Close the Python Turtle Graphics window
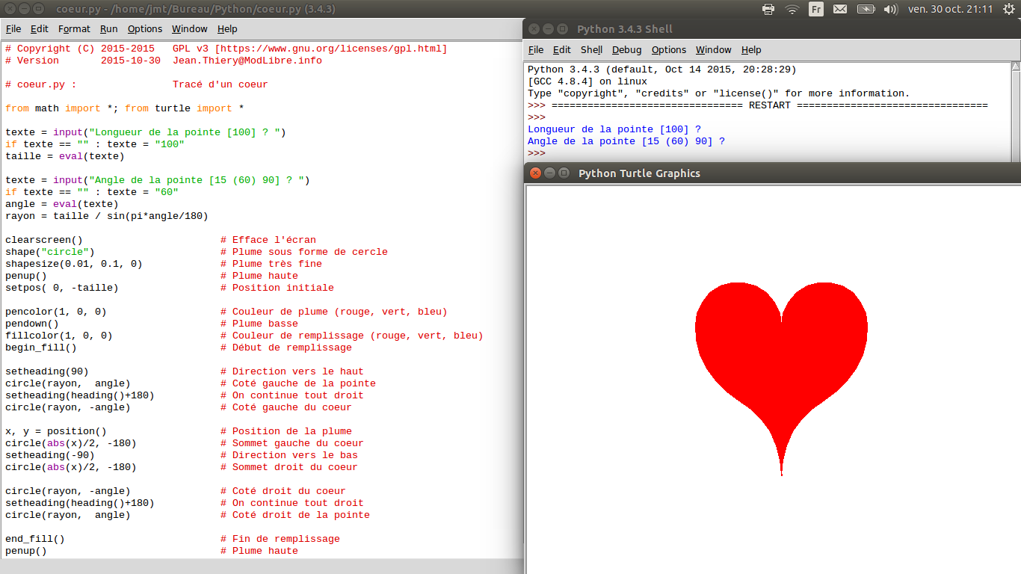Screen dimensions: 1021x574 tap(535, 173)
